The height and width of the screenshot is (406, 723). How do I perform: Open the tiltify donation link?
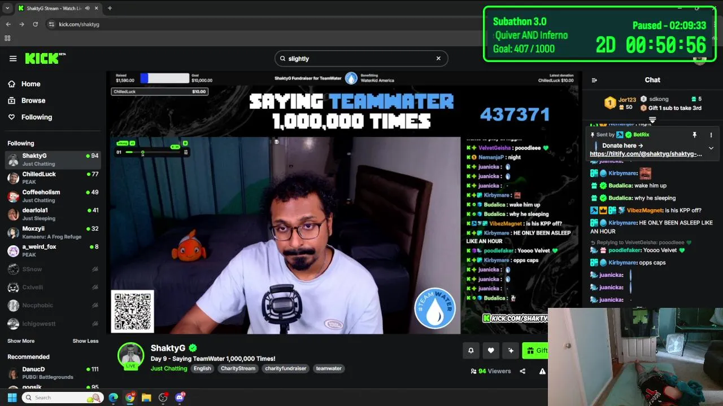(x=646, y=154)
